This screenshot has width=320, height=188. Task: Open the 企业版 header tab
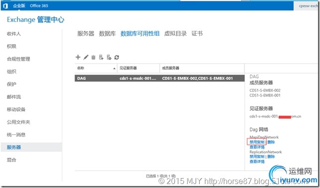pos(19,5)
